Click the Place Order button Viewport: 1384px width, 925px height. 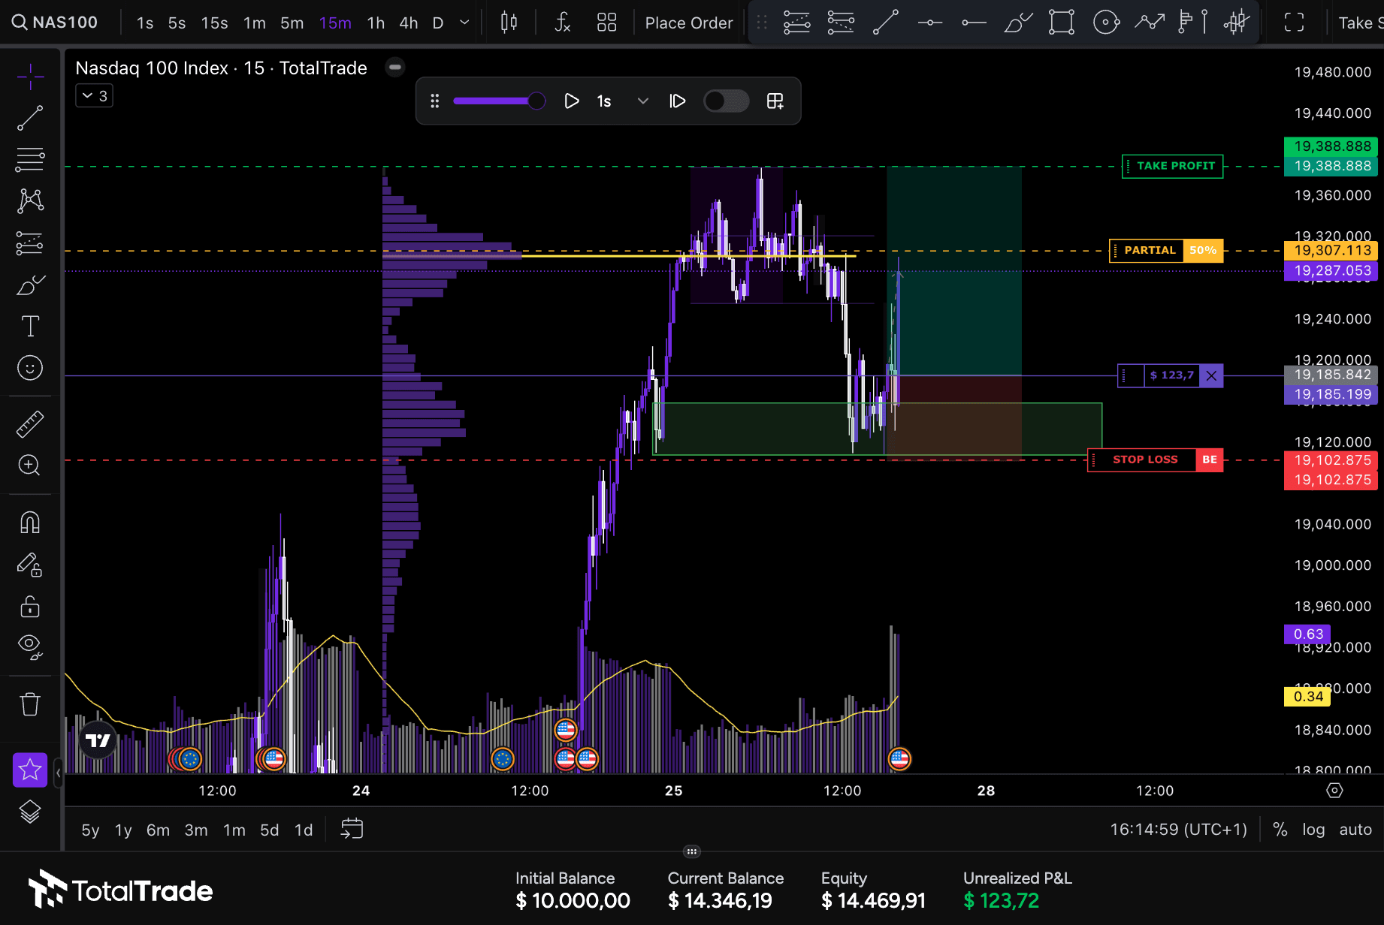688,23
